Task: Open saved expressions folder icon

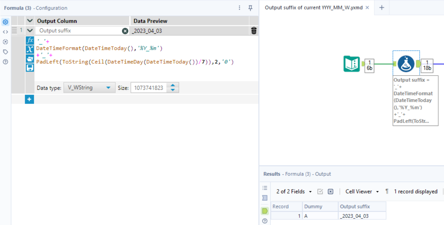Action: click(x=30, y=58)
